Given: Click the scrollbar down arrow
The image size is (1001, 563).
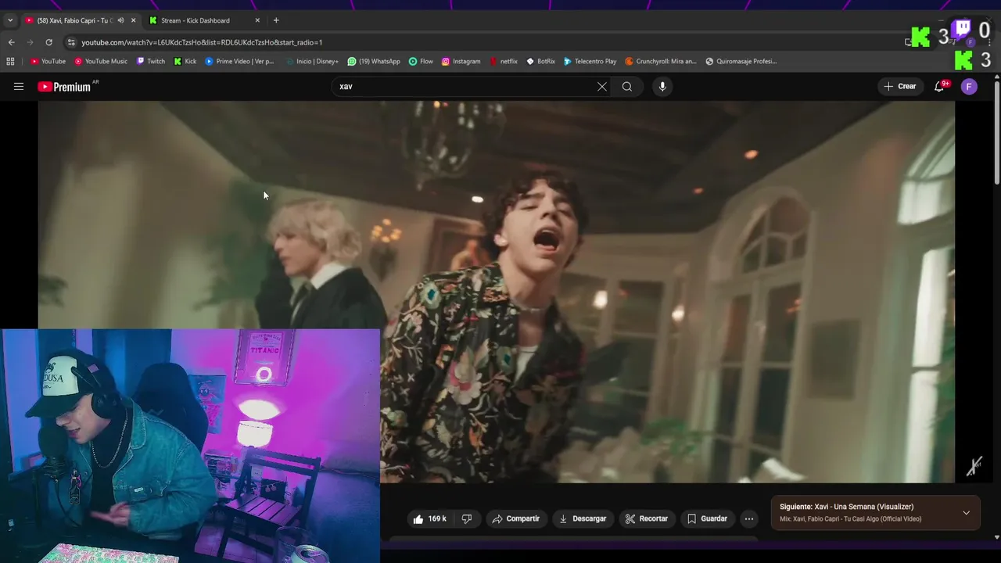Looking at the screenshot, I should coord(996,537).
